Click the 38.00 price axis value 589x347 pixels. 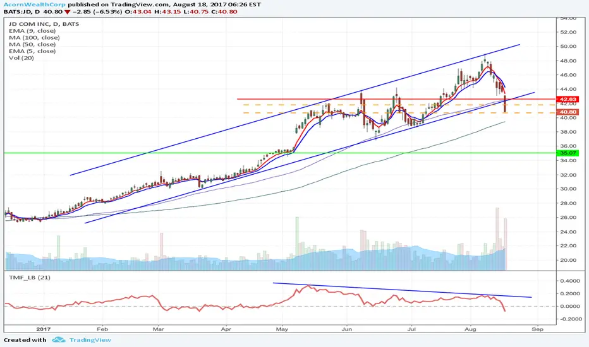click(568, 132)
